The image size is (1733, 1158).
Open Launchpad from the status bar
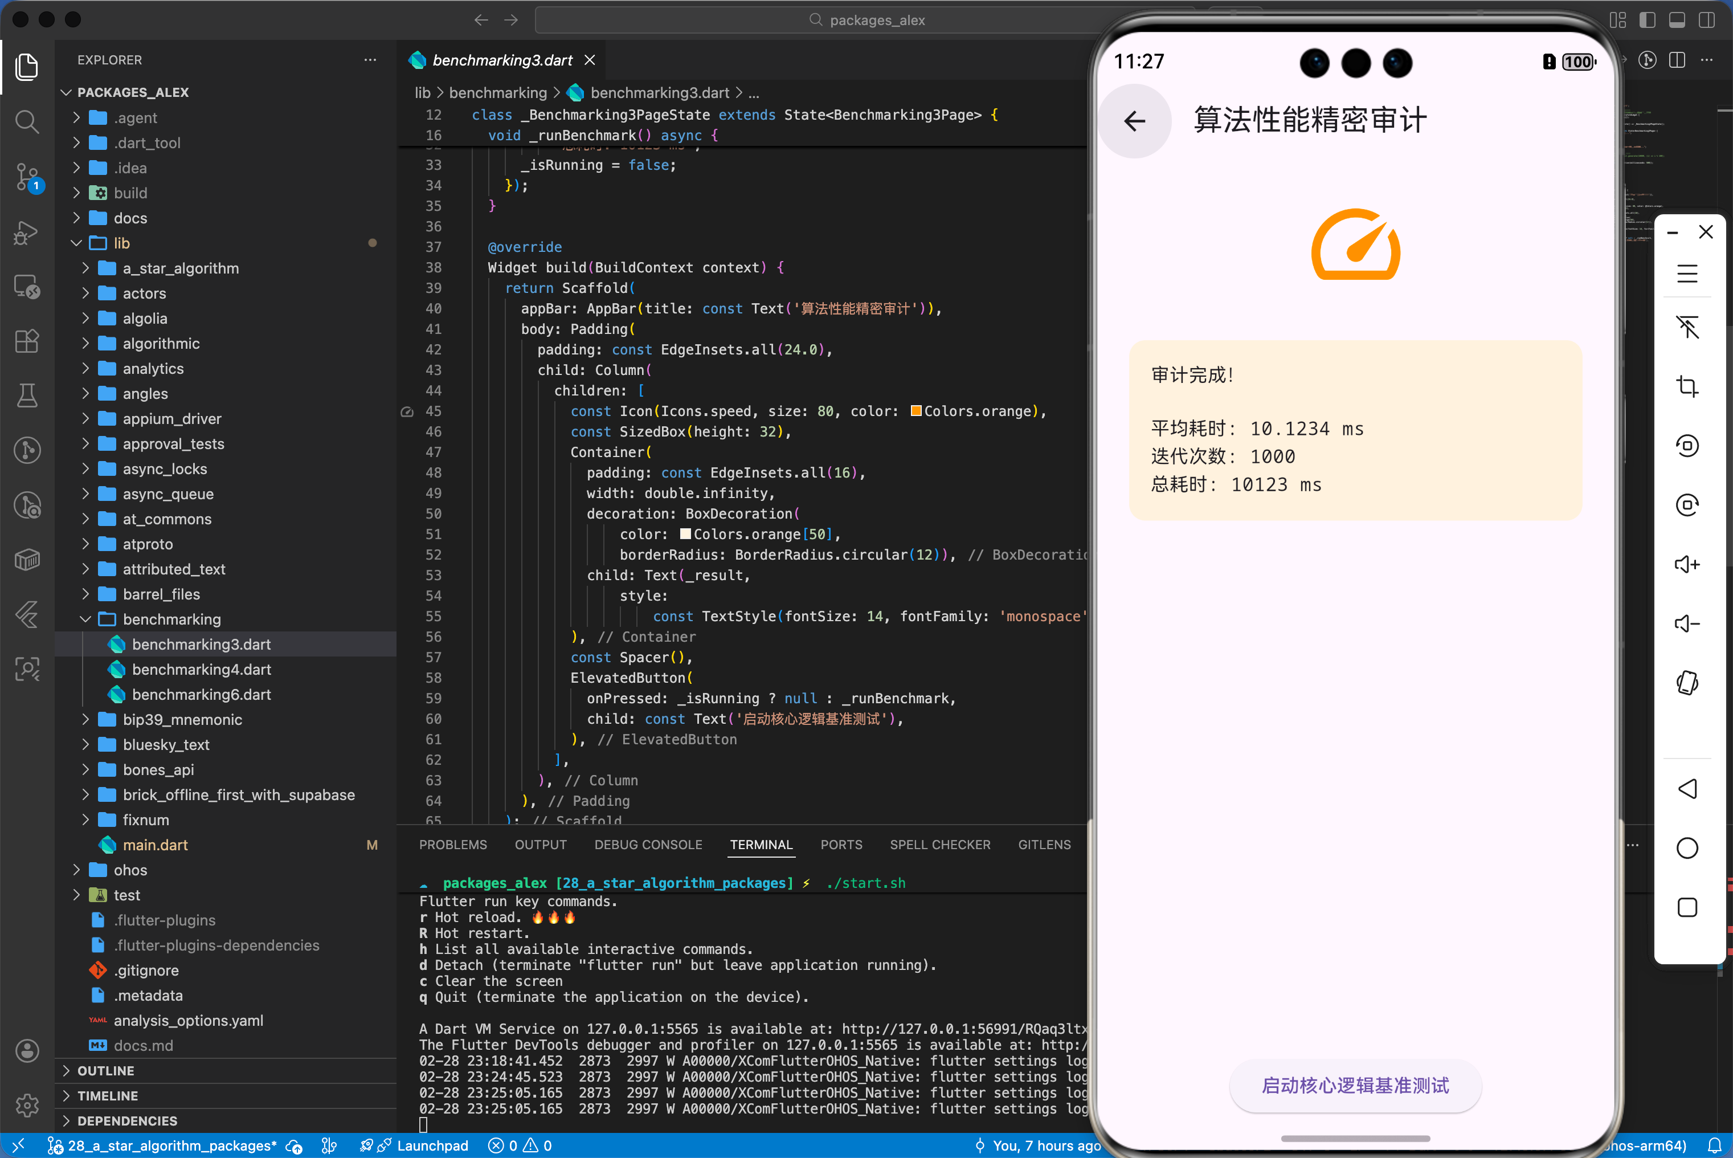(433, 1145)
